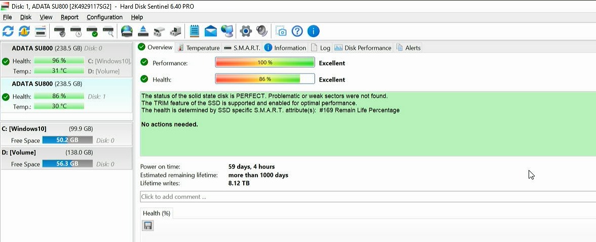The width and height of the screenshot is (596, 242).
Task: Click green check icon beside Health 86 % bar
Action: [144, 79]
